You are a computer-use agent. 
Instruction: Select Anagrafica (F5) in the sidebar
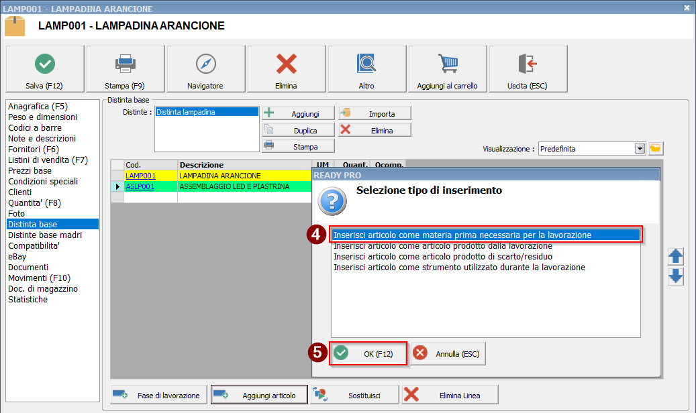[38, 107]
